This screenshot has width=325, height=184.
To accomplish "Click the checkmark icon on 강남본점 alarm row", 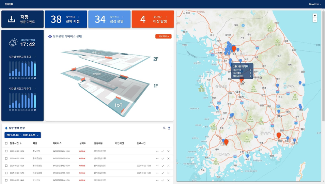I will 163,151.
